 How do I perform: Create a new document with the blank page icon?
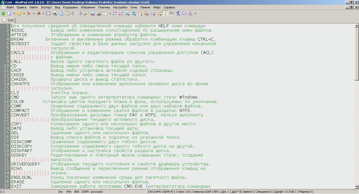9,13
